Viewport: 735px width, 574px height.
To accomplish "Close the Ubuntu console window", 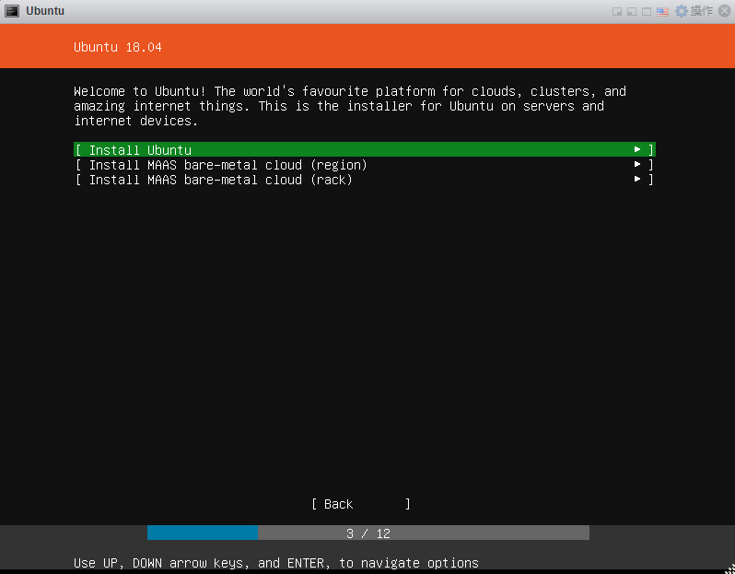I will point(724,11).
